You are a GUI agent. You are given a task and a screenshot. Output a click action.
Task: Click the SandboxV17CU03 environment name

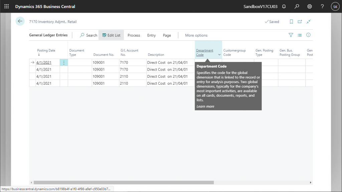click(261, 7)
